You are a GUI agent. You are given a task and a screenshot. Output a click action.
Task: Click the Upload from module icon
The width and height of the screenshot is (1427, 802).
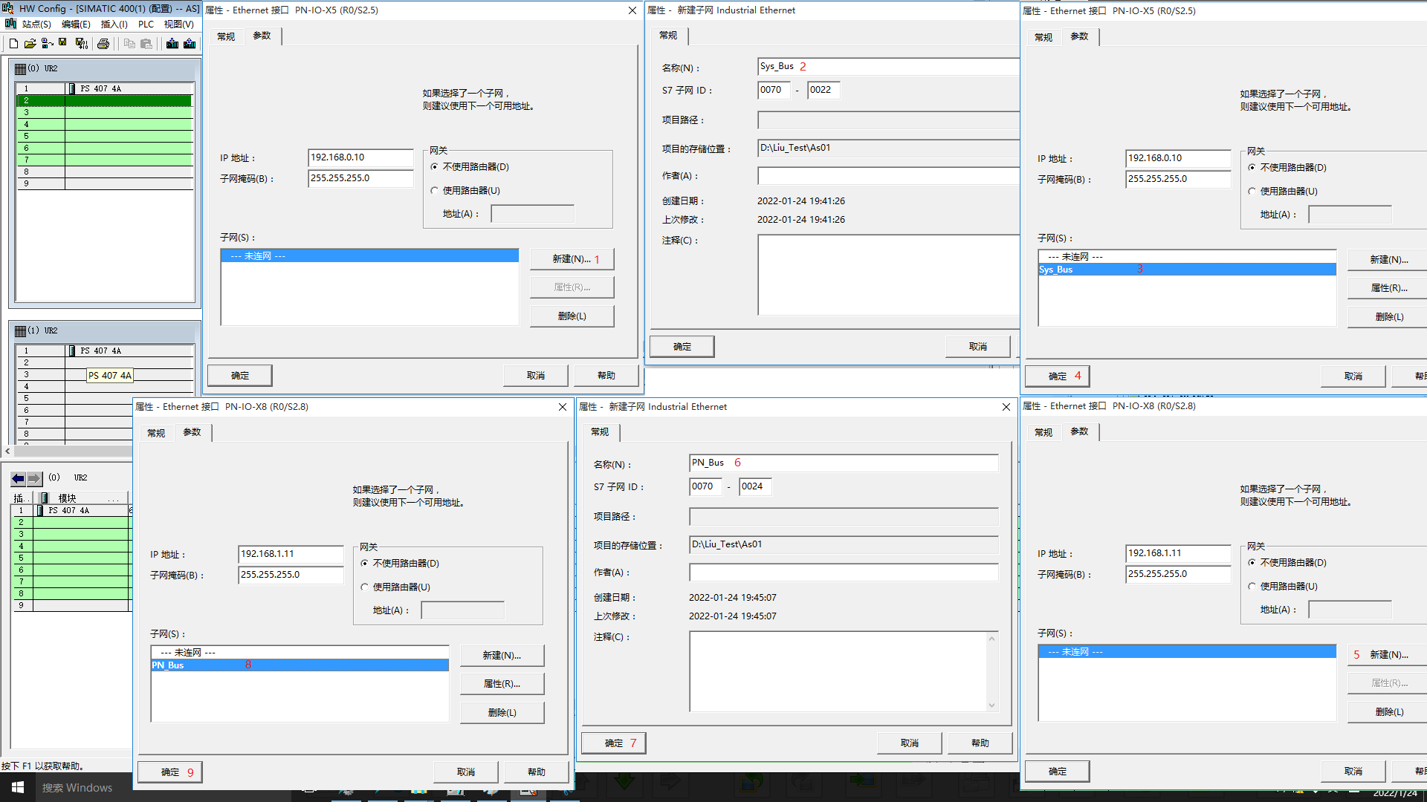190,44
